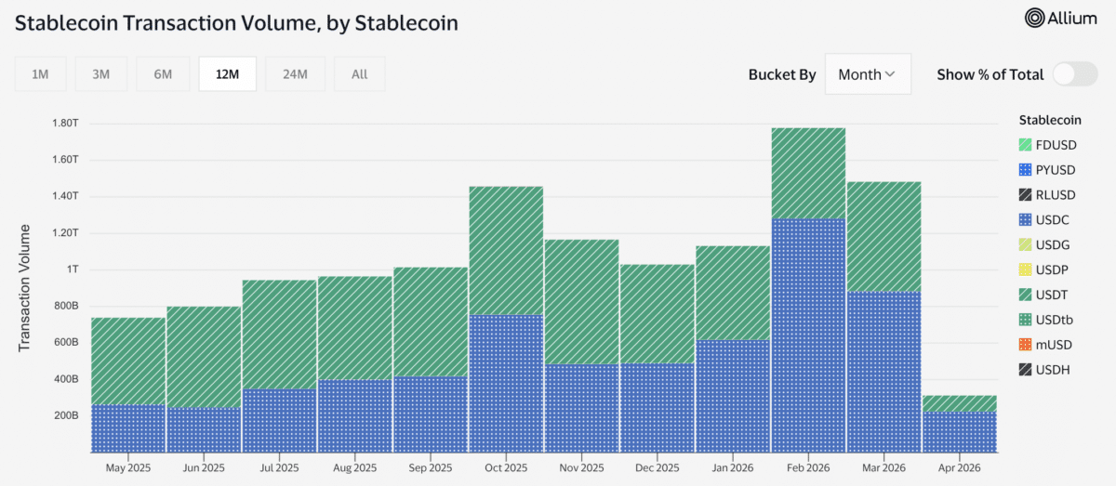This screenshot has width=1116, height=486.
Task: Click the USDT legend swatch icon
Action: click(1026, 295)
